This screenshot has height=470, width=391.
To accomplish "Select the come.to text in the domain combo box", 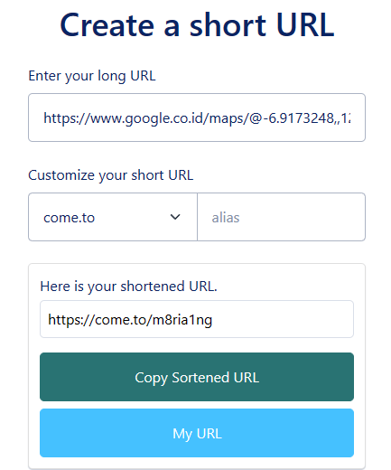I will pos(69,218).
